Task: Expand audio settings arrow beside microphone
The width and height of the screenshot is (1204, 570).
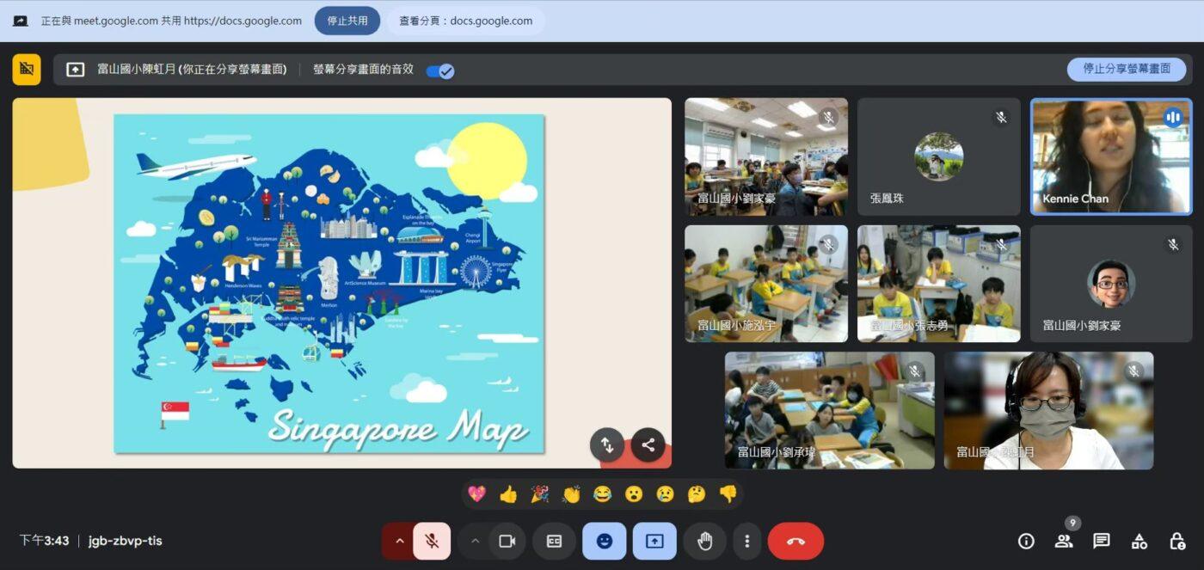Action: click(x=399, y=541)
